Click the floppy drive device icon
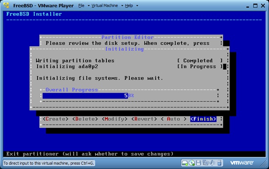Viewport: 269px width, 169px height. tap(198, 163)
